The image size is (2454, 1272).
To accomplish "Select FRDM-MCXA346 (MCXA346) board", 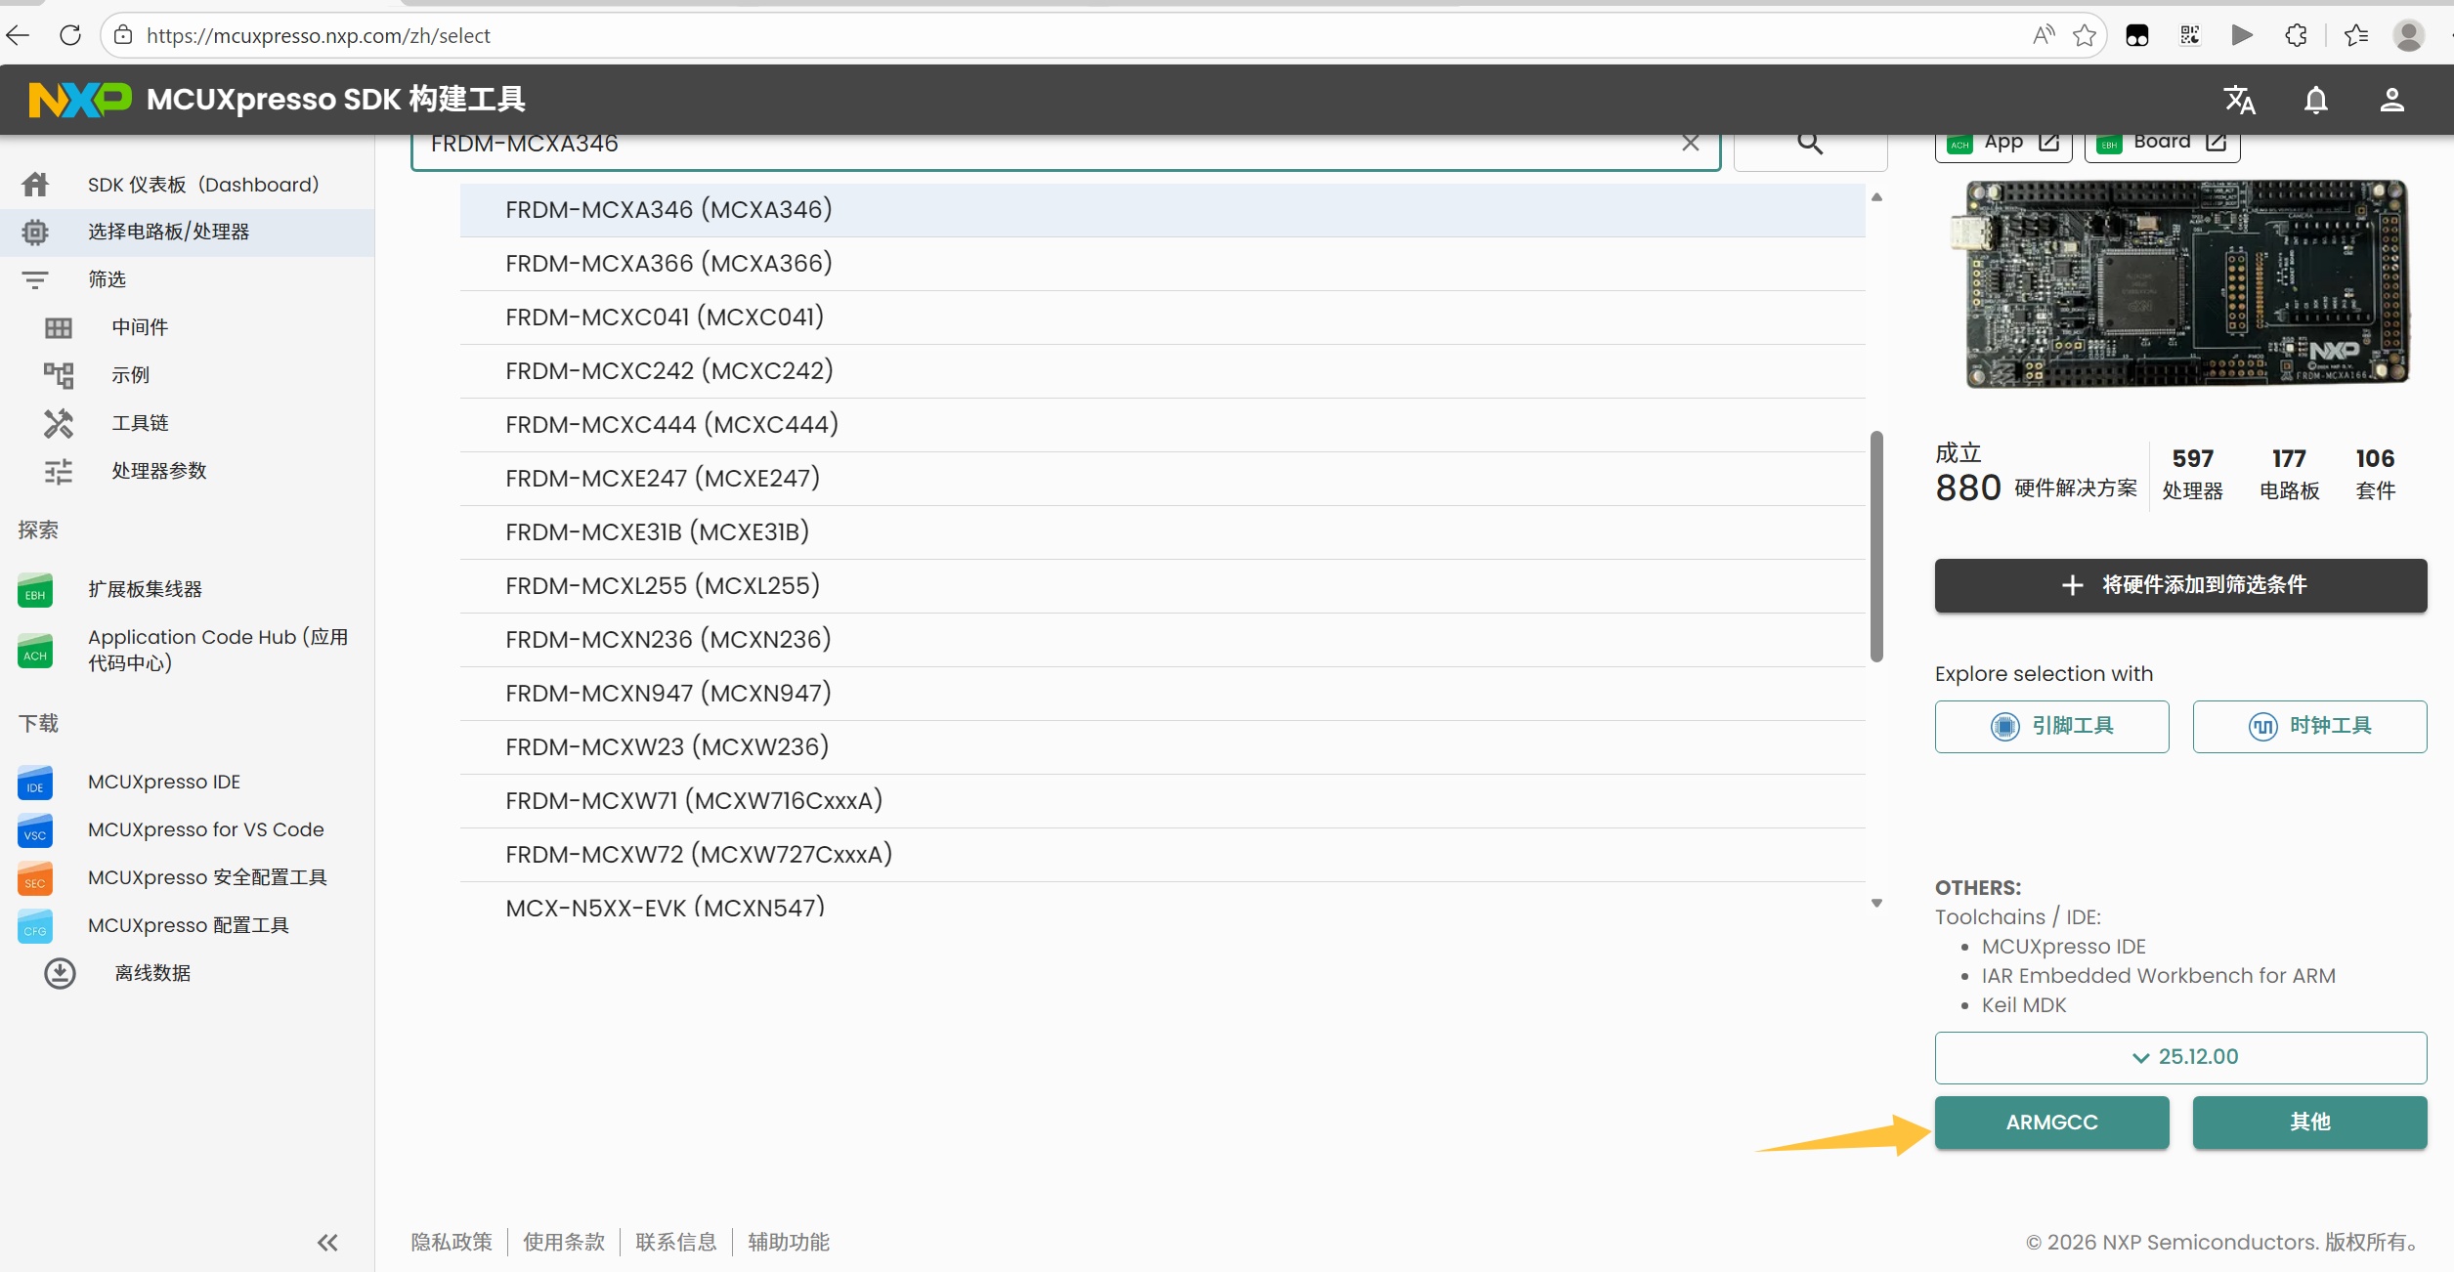I will coord(1162,210).
